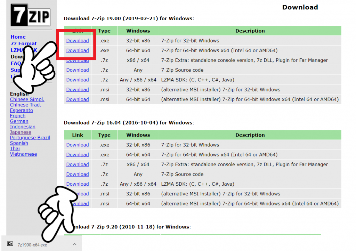356x251 pixels.
Task: Download 19.00 alternative MSI installer for 64-bit
Action: pyautogui.click(x=78, y=99)
